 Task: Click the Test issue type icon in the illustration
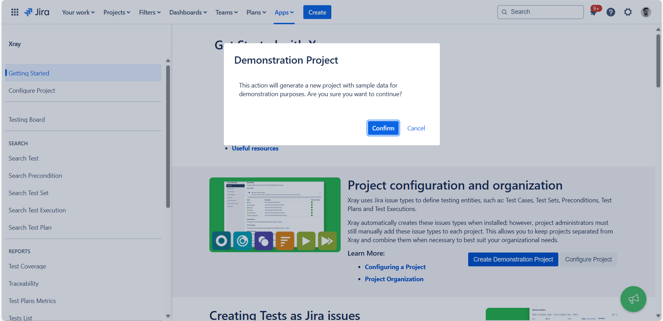(221, 241)
